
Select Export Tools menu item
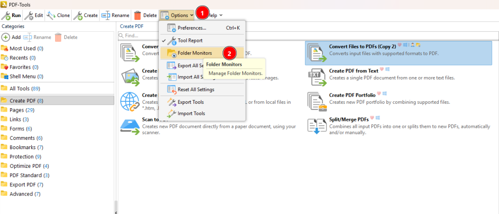click(202, 102)
